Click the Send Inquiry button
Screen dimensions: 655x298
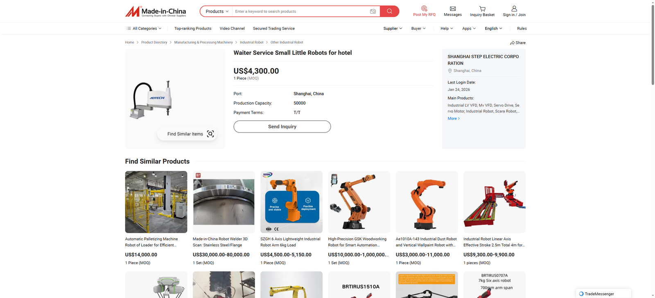pyautogui.click(x=282, y=127)
